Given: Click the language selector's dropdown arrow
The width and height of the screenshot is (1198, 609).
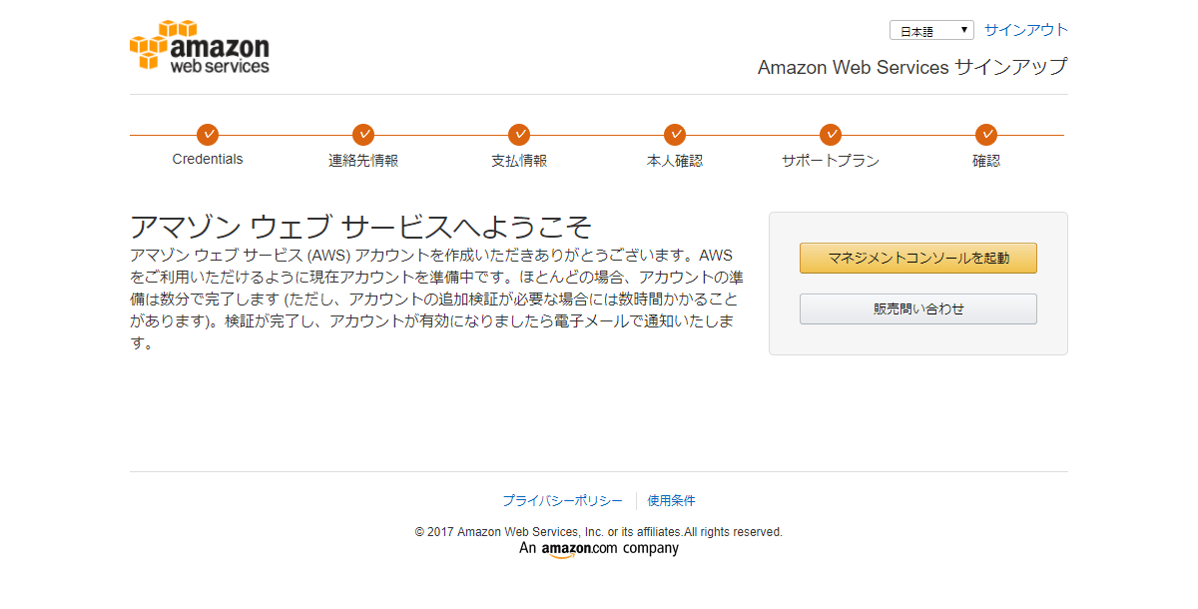Looking at the screenshot, I should (x=964, y=31).
